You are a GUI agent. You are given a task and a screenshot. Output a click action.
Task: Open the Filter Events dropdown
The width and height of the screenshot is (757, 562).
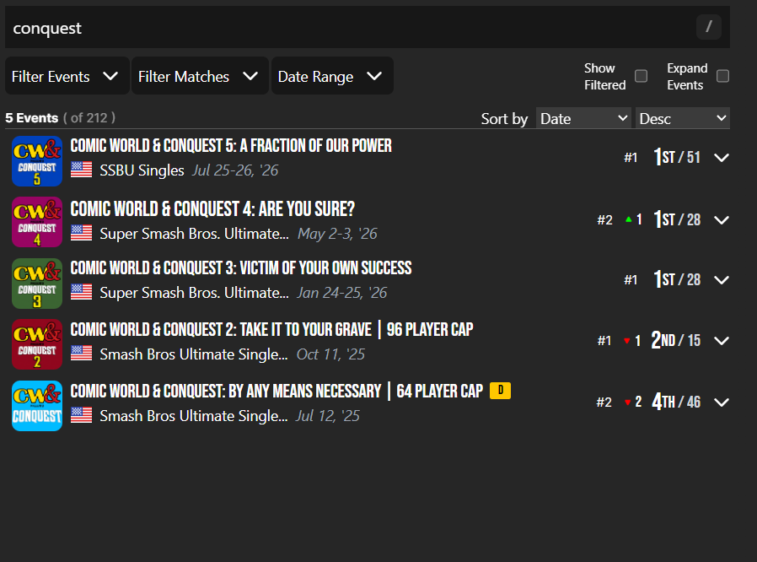click(x=67, y=76)
